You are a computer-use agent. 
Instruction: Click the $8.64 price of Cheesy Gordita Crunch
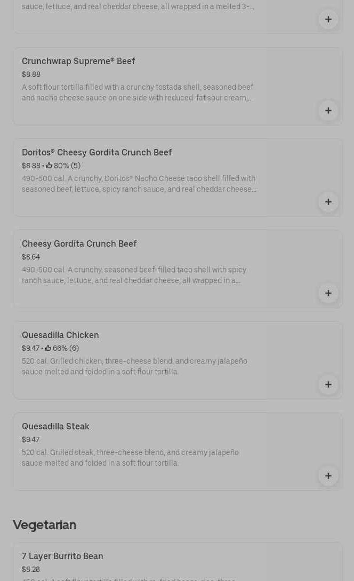click(x=31, y=257)
